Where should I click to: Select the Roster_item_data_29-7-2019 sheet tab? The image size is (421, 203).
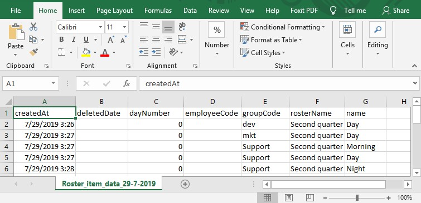pyautogui.click(x=109, y=184)
